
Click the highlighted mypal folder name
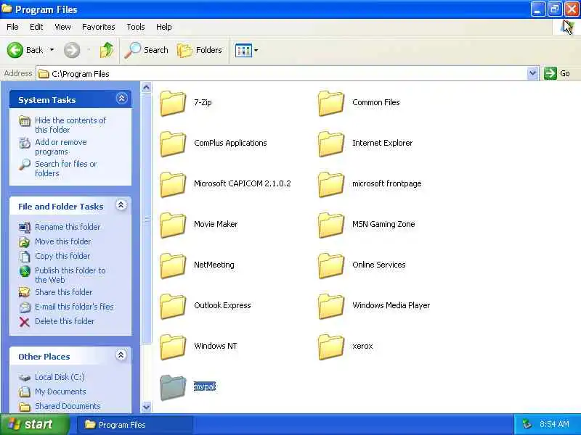[205, 386]
